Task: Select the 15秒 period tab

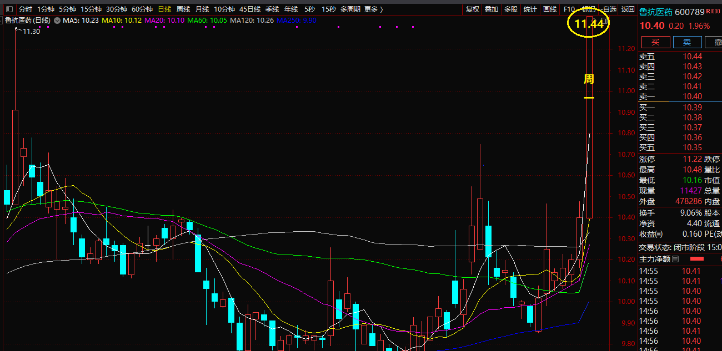Action: [x=329, y=9]
